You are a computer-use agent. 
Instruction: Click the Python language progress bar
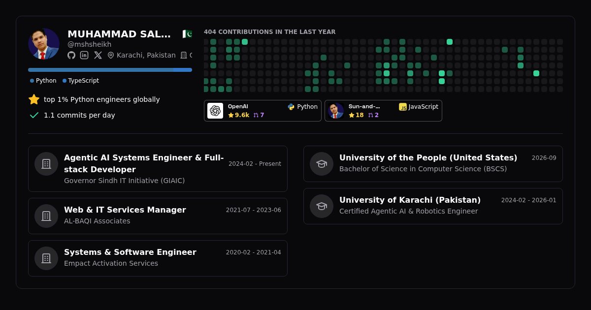pos(100,70)
